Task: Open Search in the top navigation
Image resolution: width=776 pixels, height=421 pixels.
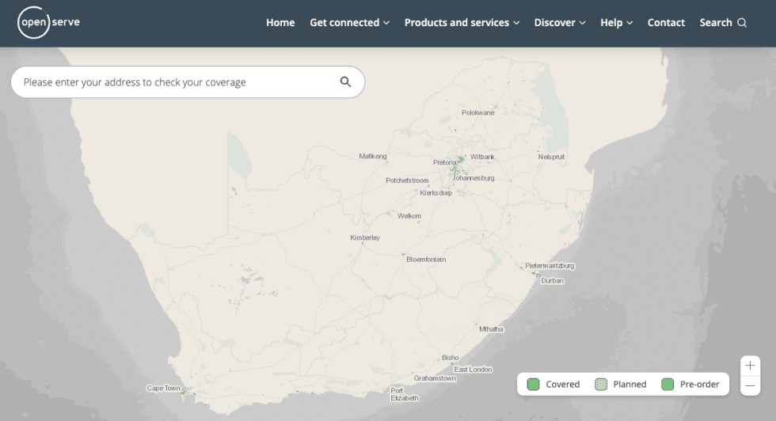Action: 723,23
